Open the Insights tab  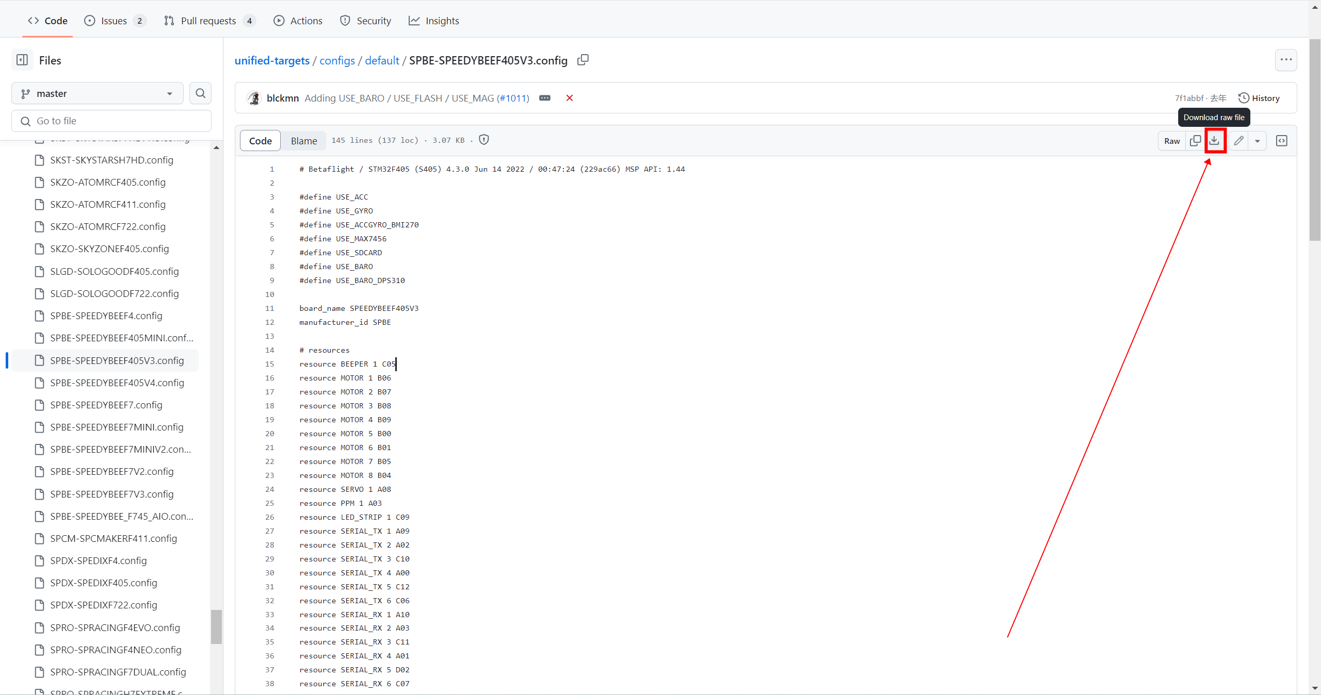(434, 21)
